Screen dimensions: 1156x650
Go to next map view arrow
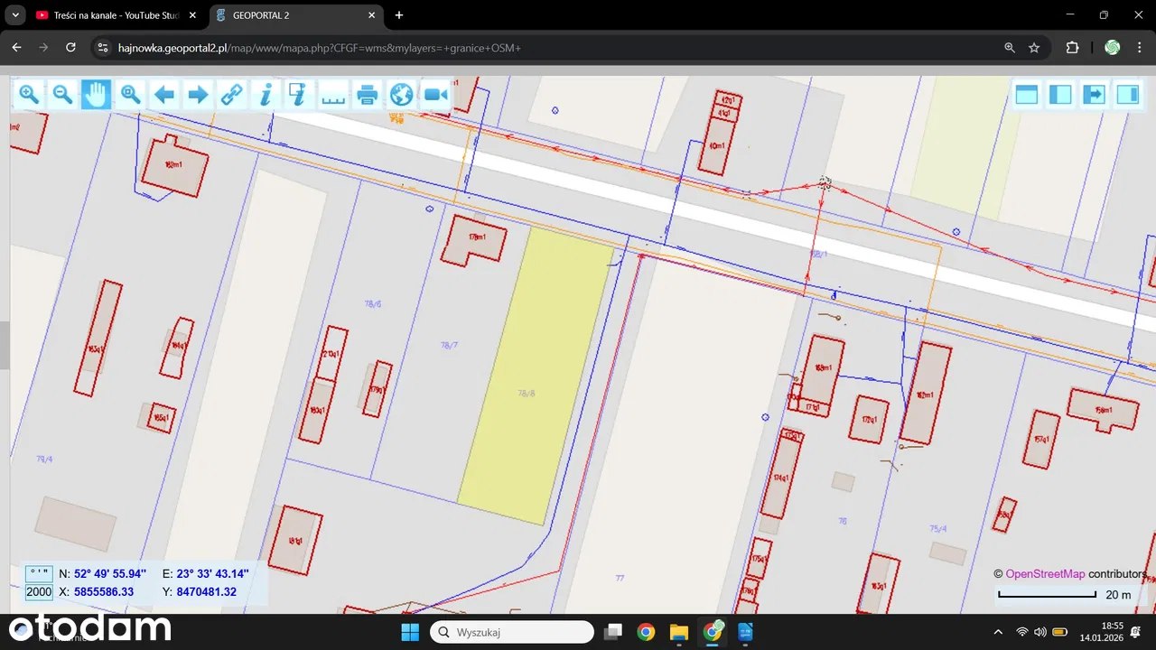(198, 95)
